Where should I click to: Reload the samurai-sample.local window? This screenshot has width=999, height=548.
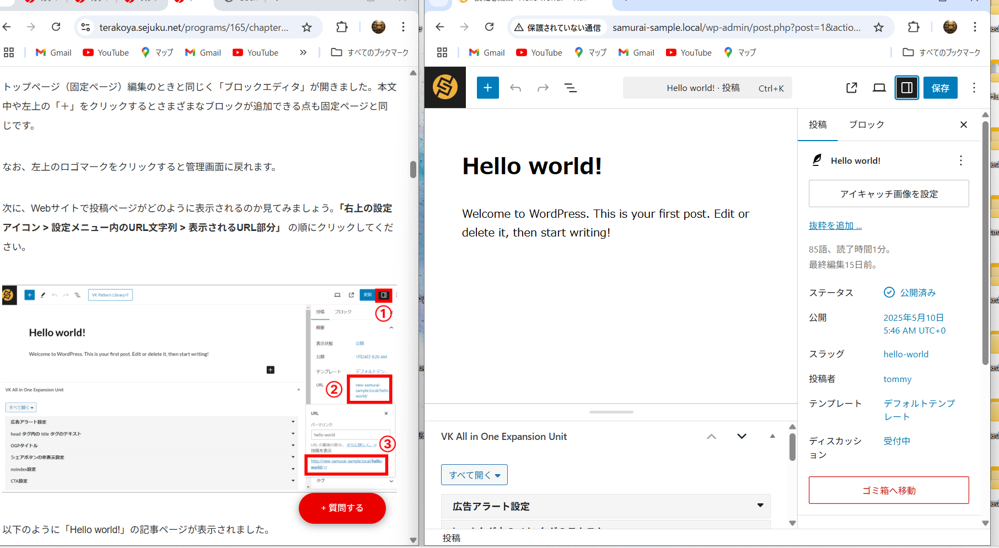pos(489,27)
